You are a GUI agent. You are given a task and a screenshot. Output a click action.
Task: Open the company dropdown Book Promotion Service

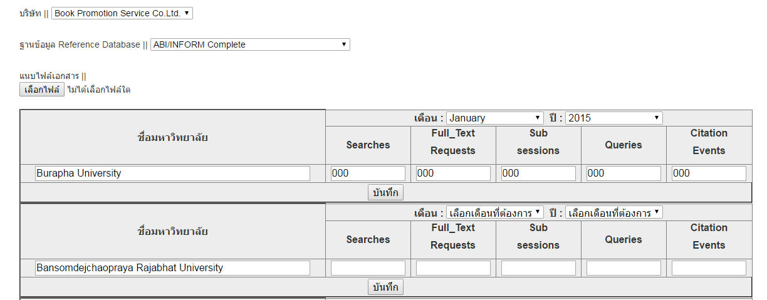coord(122,13)
